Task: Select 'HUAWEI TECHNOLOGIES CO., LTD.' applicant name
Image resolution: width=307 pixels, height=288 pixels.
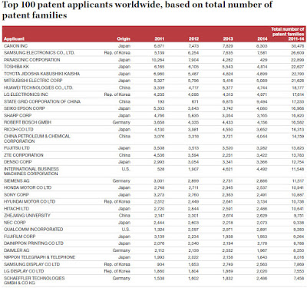Action: (x=38, y=88)
